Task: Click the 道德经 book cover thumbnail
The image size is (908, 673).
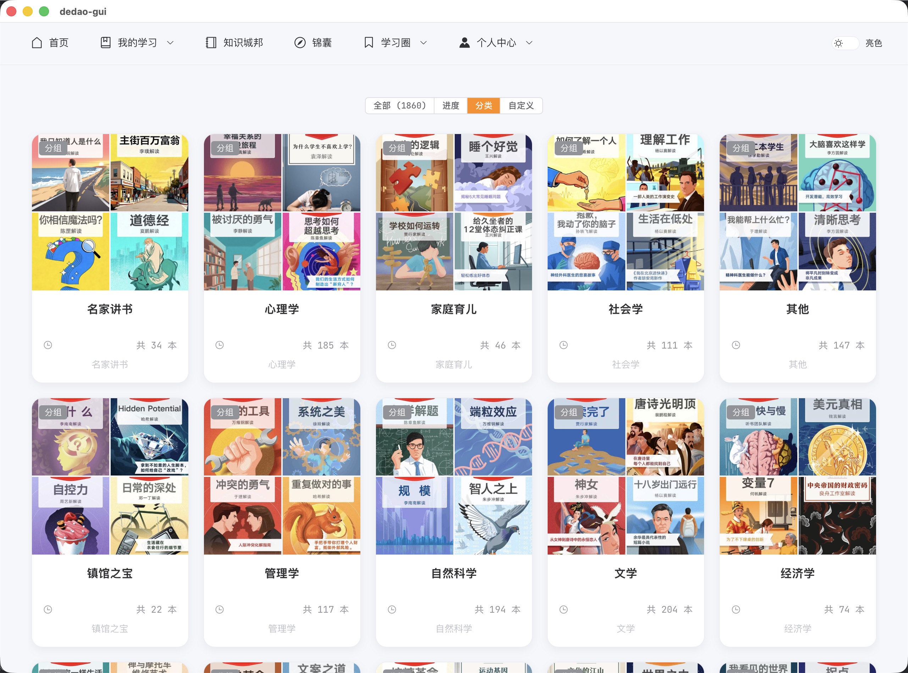Action: 150,251
